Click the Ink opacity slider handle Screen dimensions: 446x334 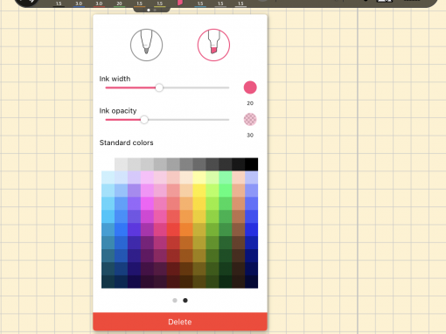click(x=144, y=120)
